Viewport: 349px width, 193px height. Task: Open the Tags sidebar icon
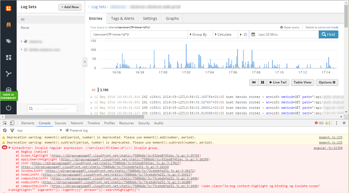pos(8,41)
